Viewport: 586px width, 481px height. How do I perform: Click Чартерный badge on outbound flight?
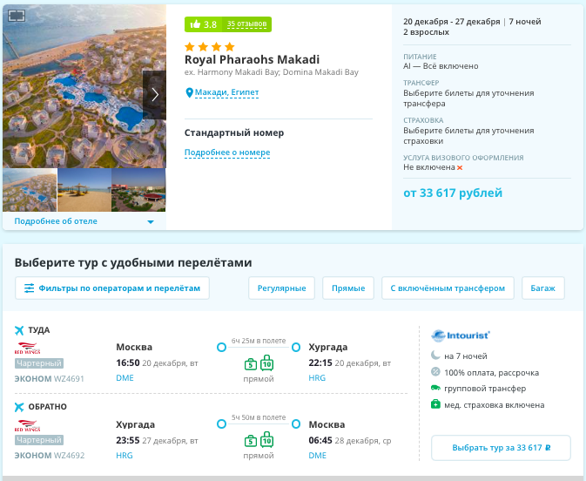(x=39, y=363)
